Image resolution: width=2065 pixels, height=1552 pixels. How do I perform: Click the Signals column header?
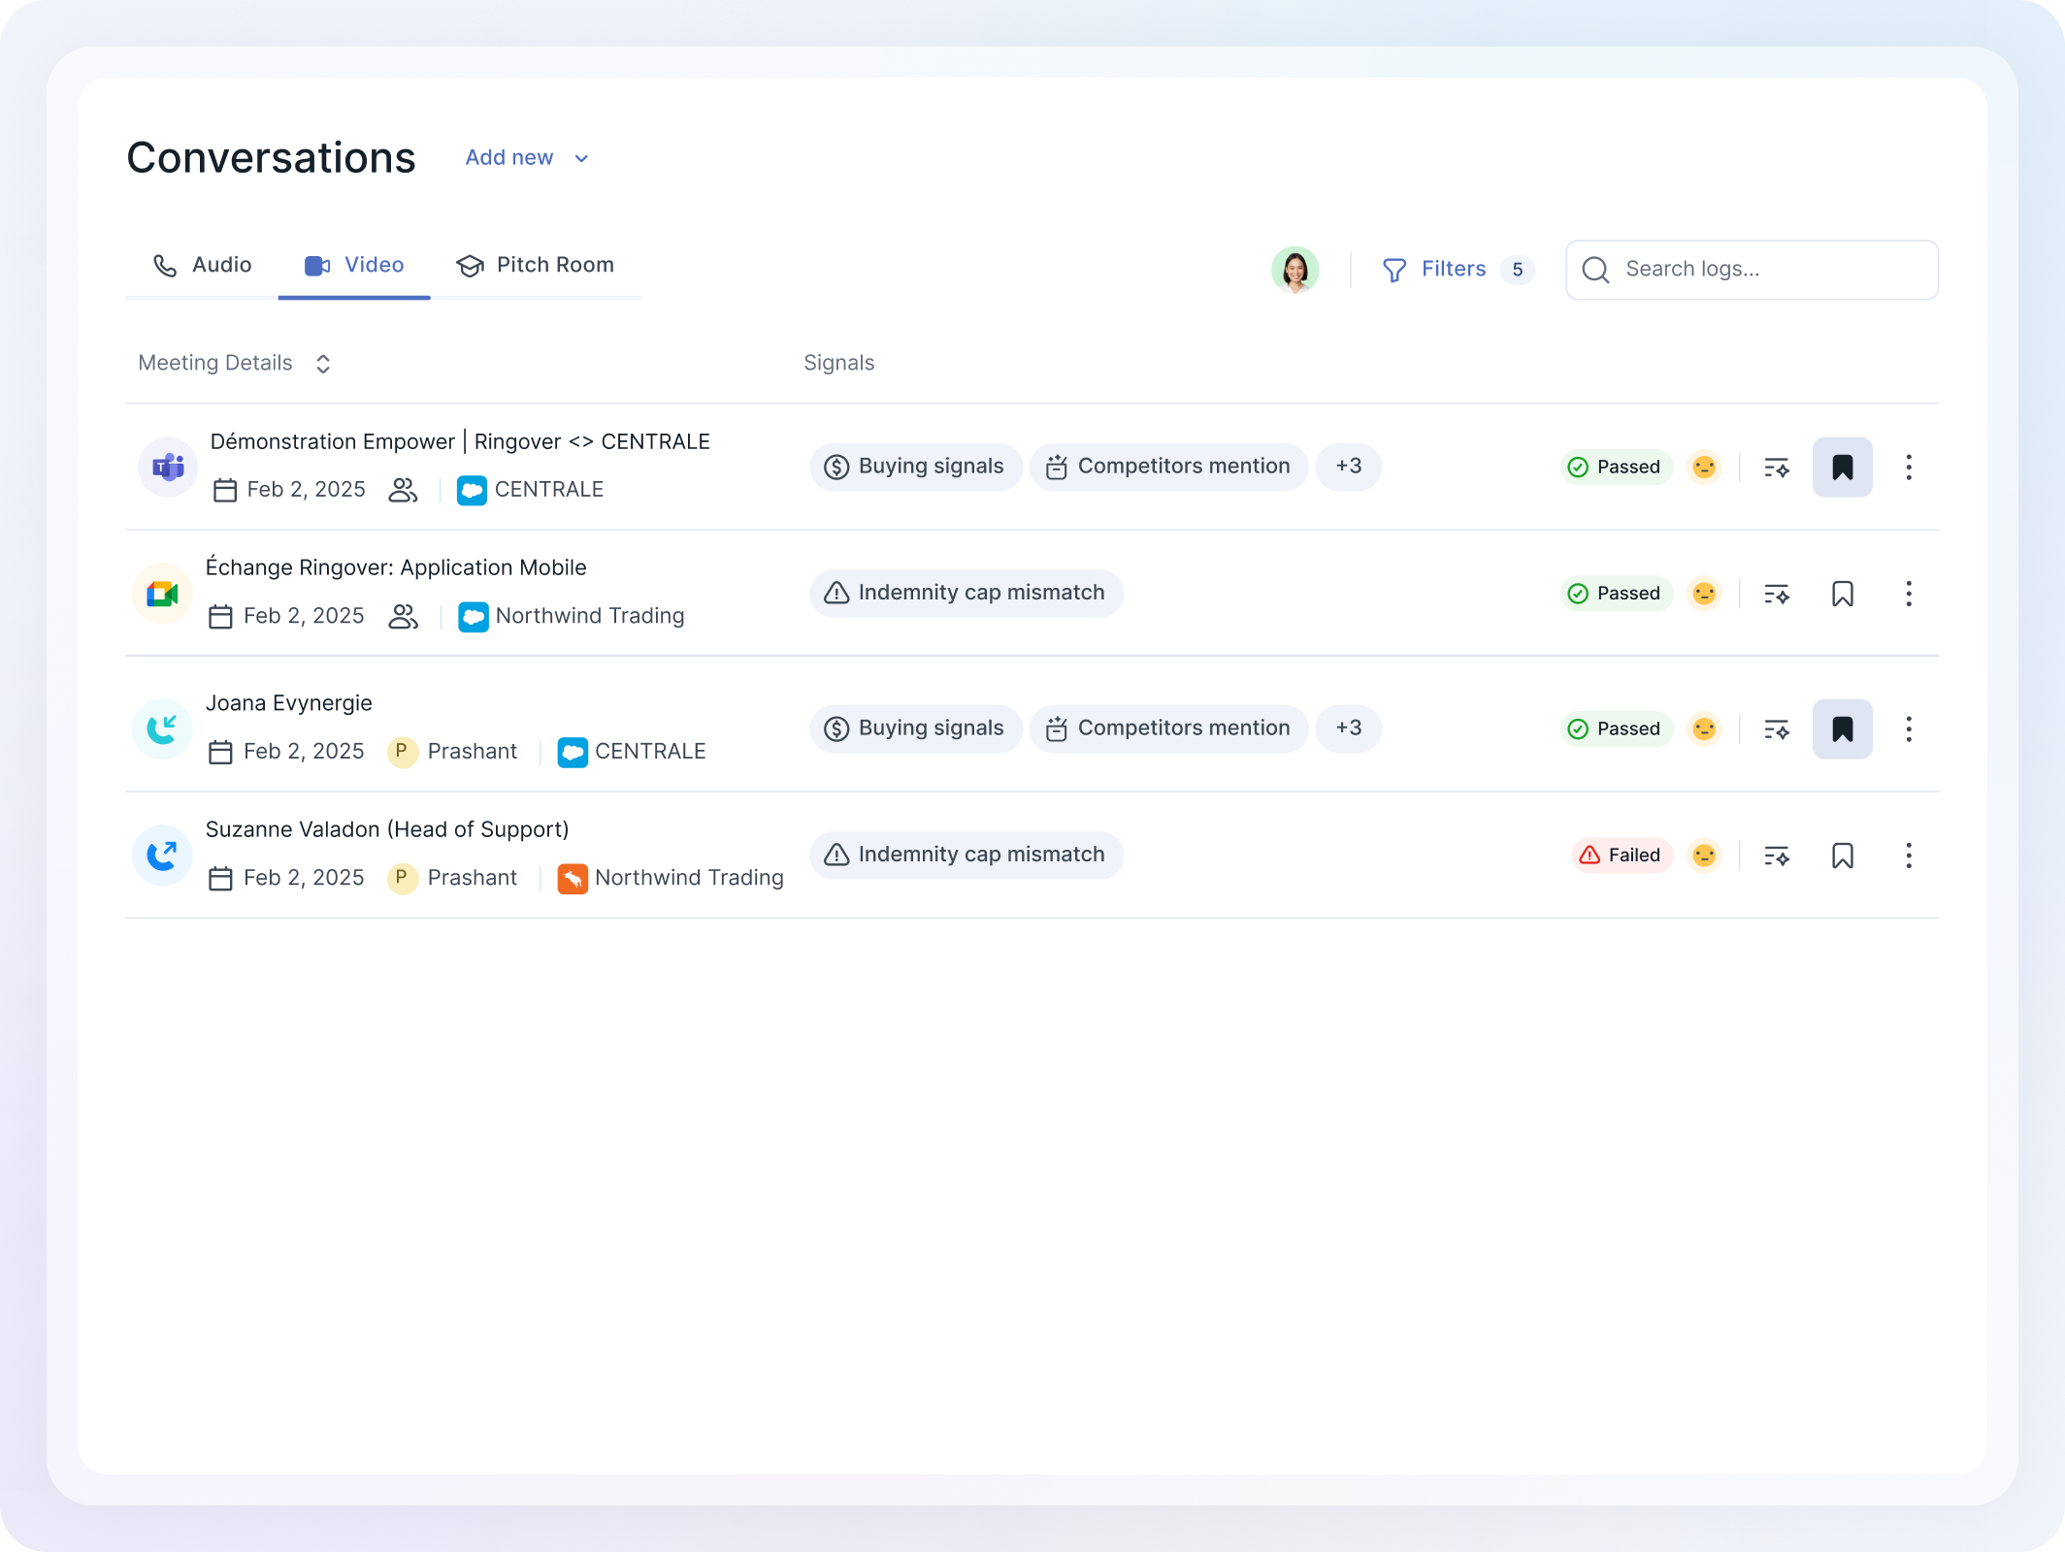(839, 363)
